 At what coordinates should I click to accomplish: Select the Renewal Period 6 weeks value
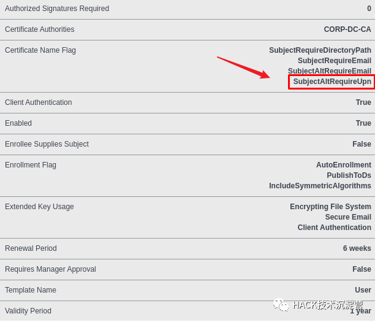(x=357, y=248)
